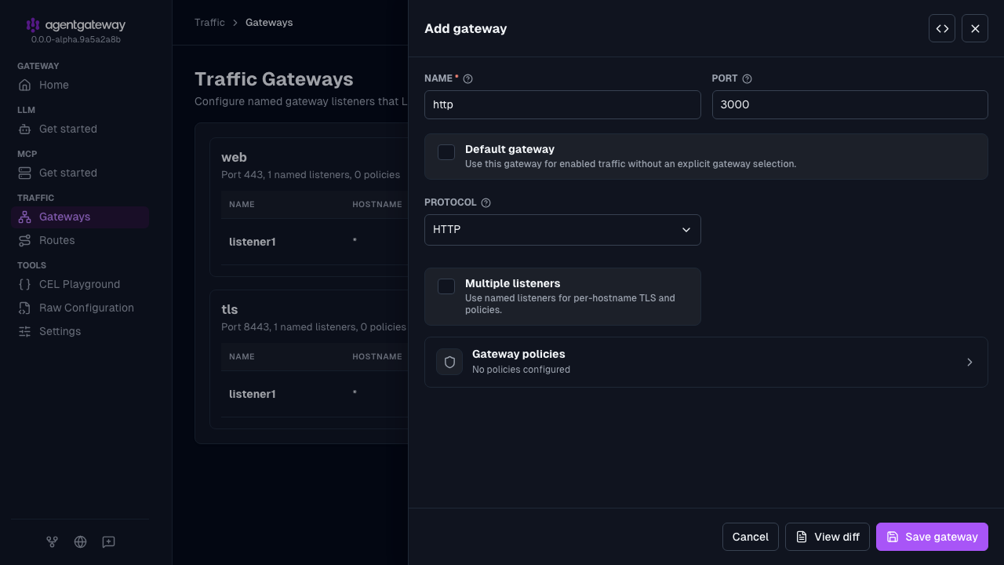This screenshot has width=1004, height=565.
Task: Click the View diff button
Action: pyautogui.click(x=828, y=537)
